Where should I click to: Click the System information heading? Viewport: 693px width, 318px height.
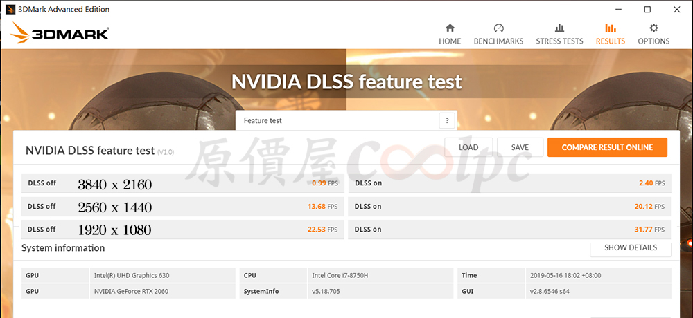click(x=63, y=248)
